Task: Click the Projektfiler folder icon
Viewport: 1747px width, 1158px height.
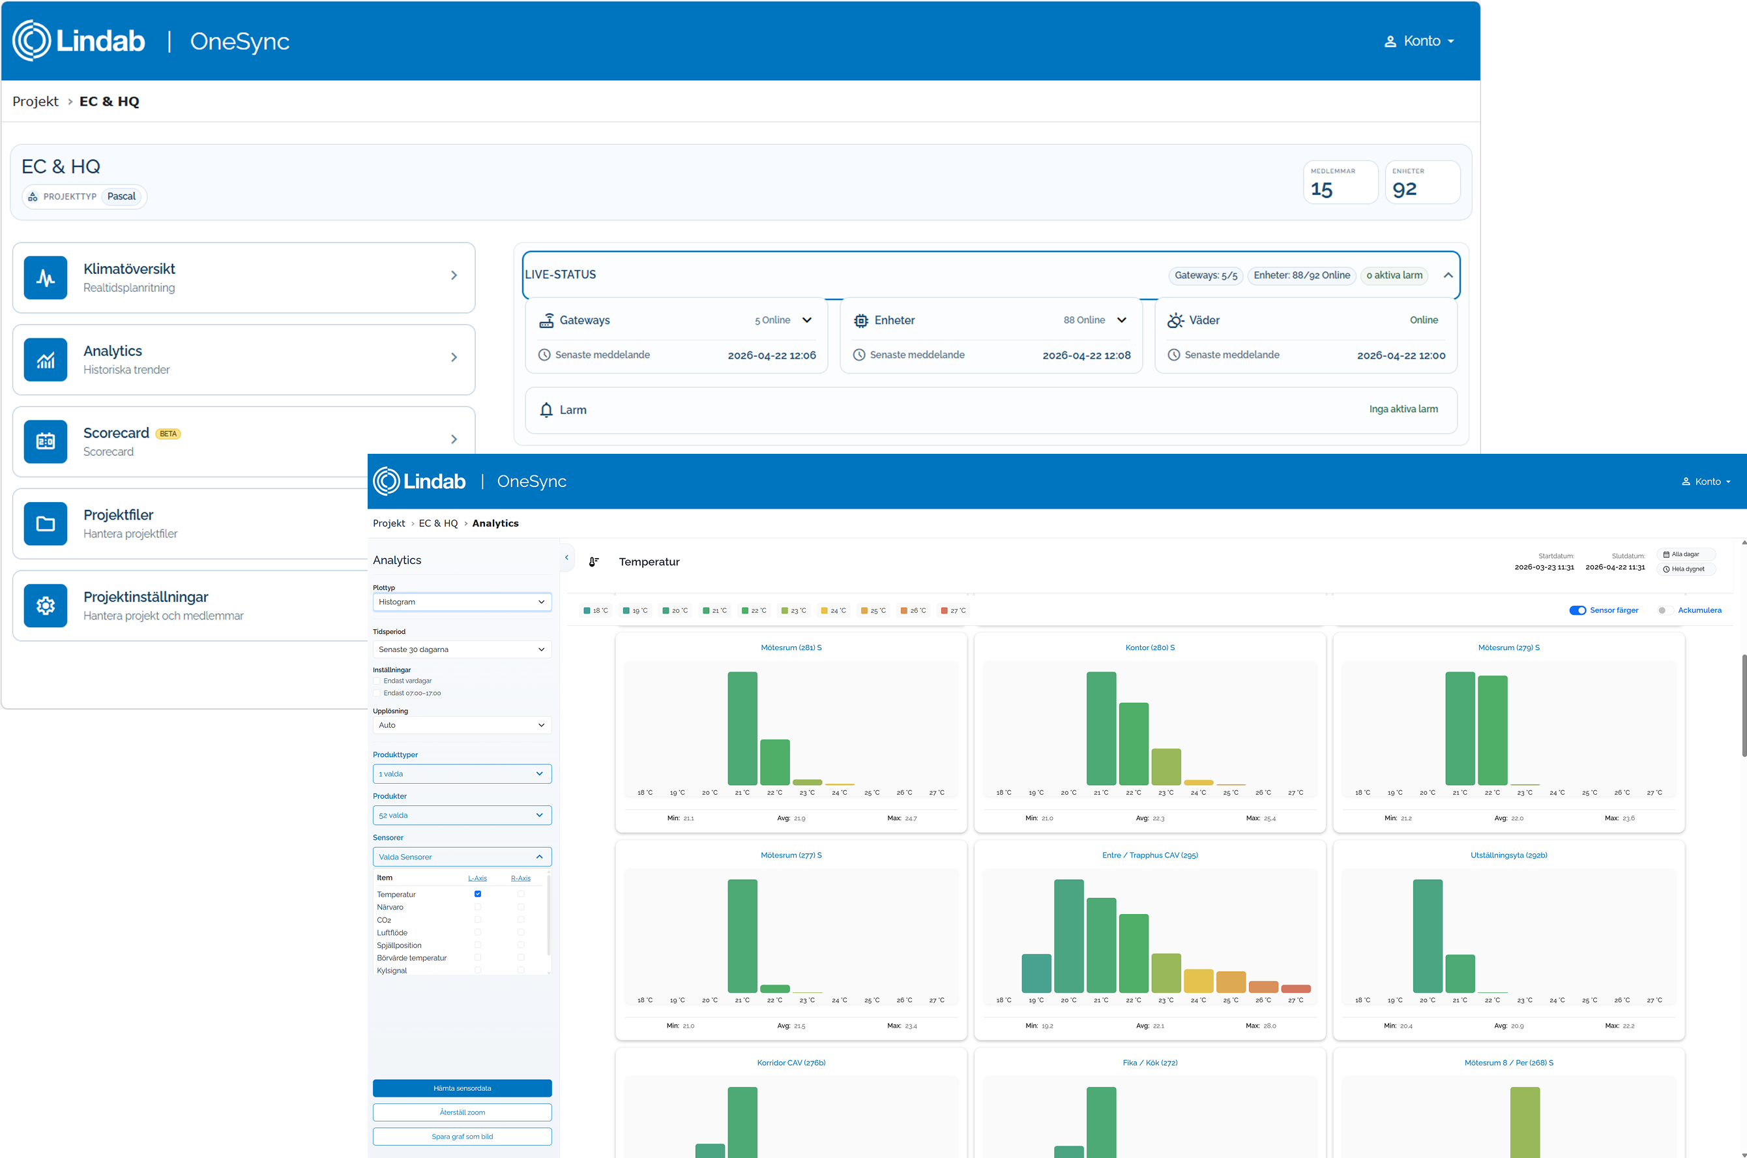Action: 45,524
